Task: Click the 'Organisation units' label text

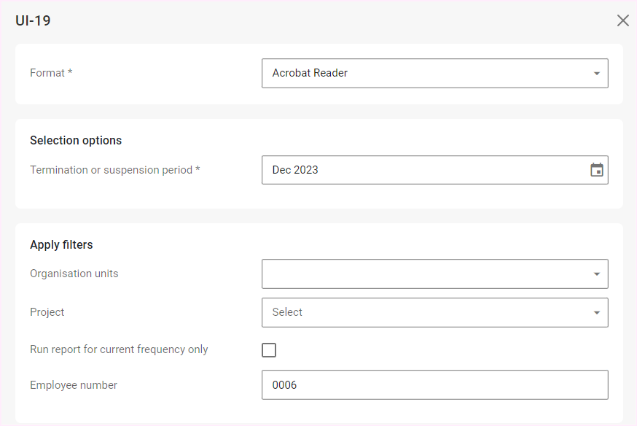Action: tap(74, 274)
